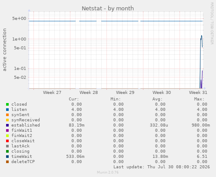The width and height of the screenshot is (216, 177).
Task: Click the 'Week 31' x-axis label
Action: 198,93
